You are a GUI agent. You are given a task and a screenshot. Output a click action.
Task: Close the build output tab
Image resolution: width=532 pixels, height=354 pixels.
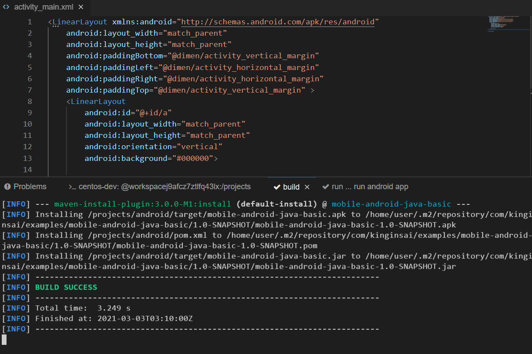307,187
